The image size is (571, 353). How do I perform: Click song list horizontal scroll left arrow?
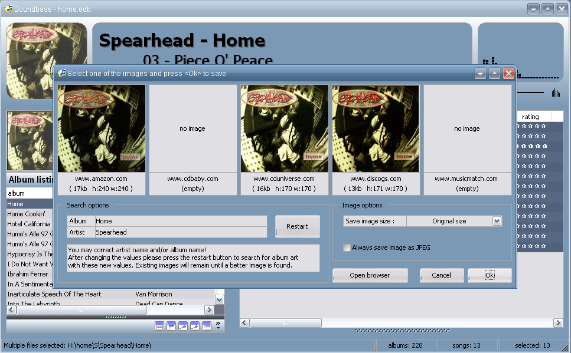click(x=244, y=323)
